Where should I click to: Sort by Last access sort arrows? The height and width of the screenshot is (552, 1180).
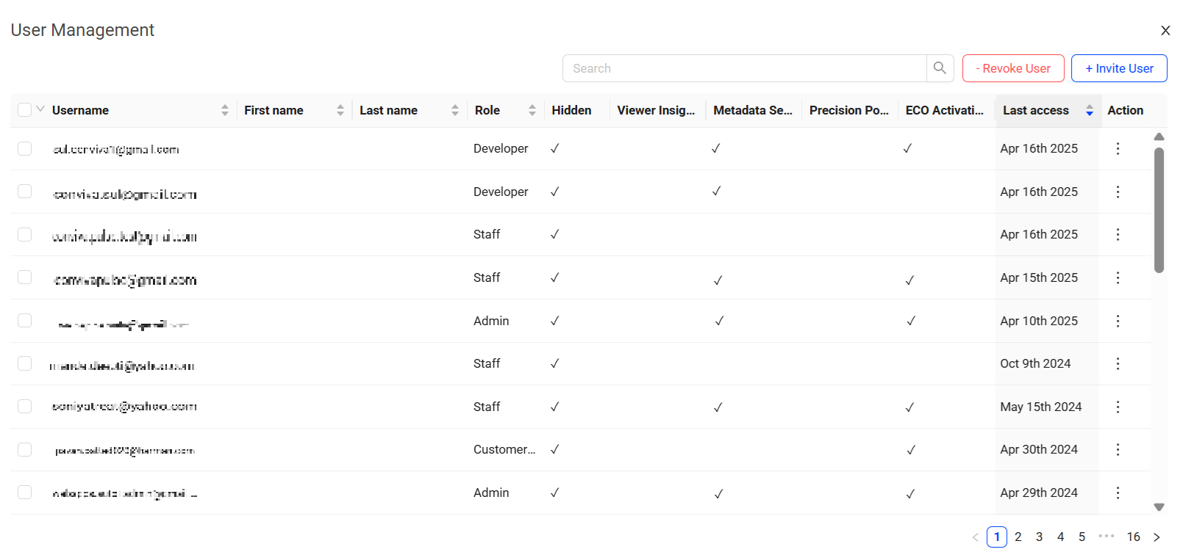point(1090,110)
